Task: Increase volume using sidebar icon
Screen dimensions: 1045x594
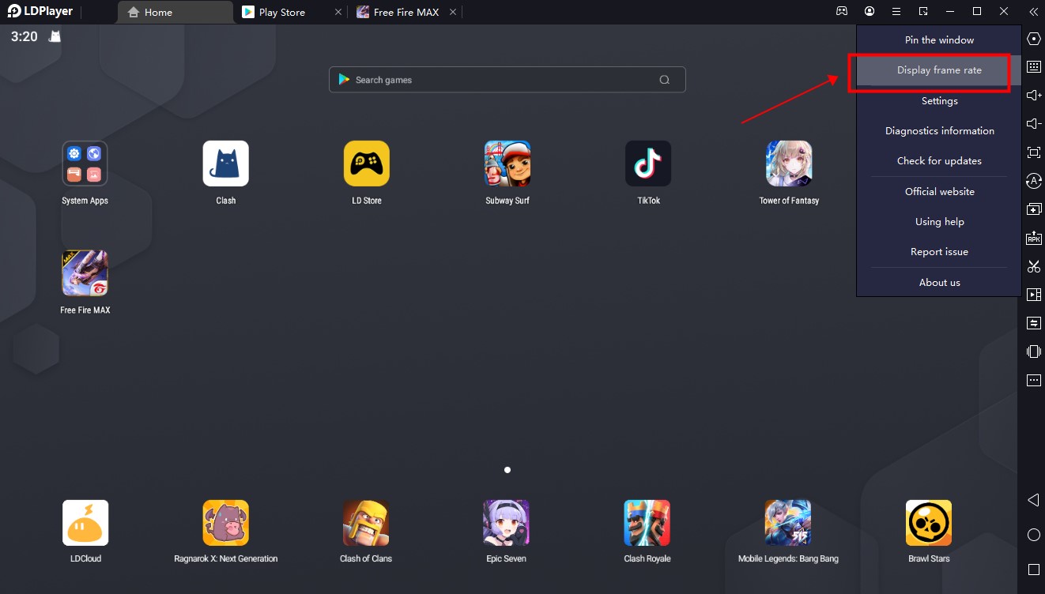Action: click(x=1033, y=96)
